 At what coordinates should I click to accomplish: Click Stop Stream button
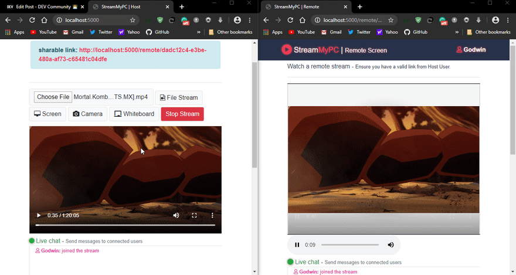(x=182, y=114)
